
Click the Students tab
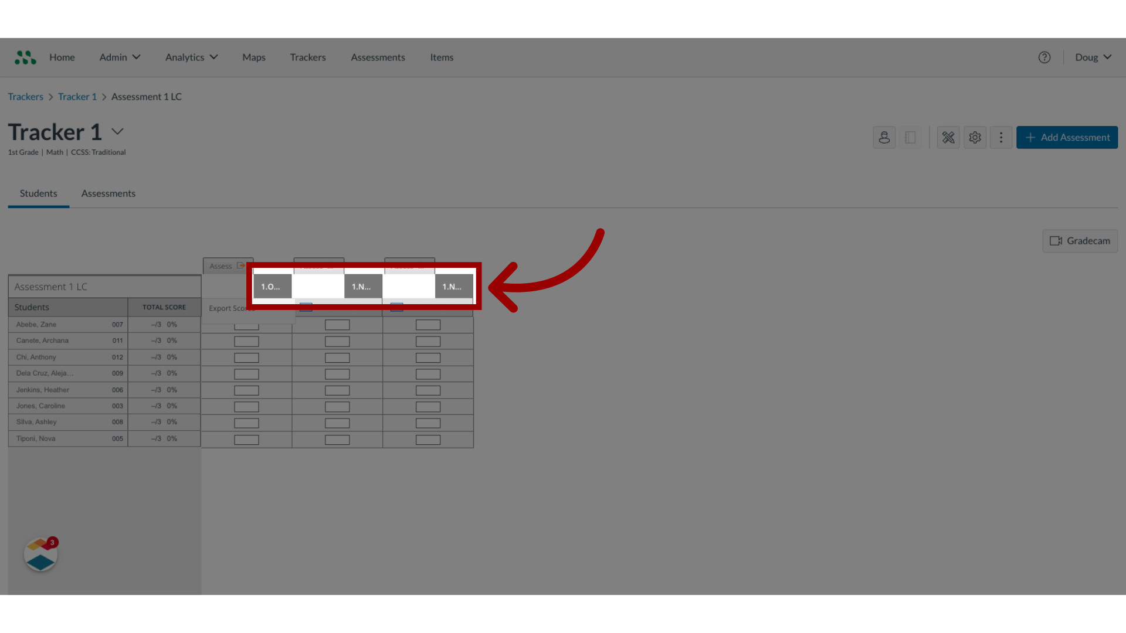38,192
